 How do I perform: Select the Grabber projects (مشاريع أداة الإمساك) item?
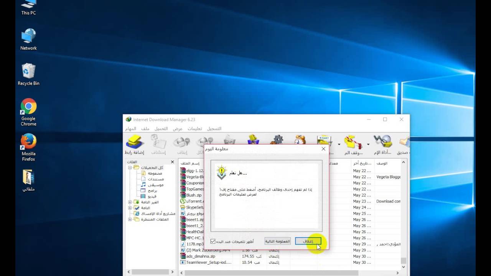[155, 214]
